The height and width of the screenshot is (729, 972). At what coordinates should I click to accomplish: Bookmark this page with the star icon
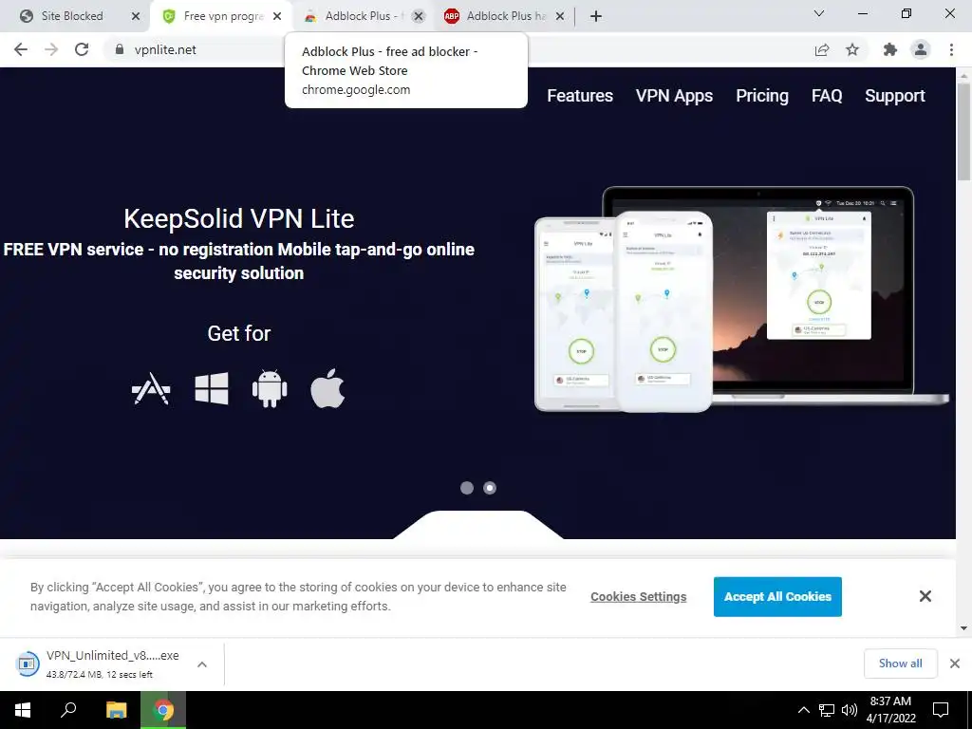[852, 49]
